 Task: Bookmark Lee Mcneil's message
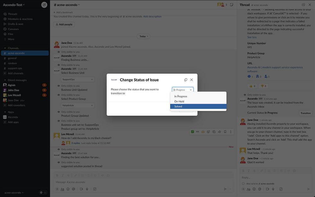225,132
